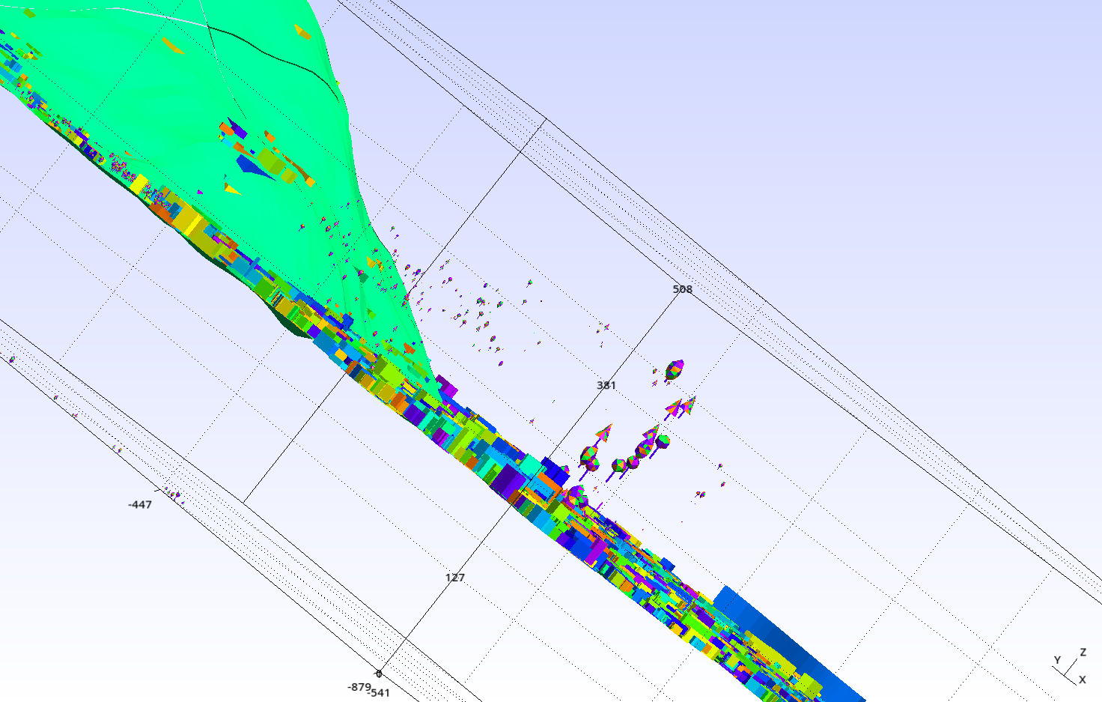
Task: Click the axis label 508
Action: point(682,289)
